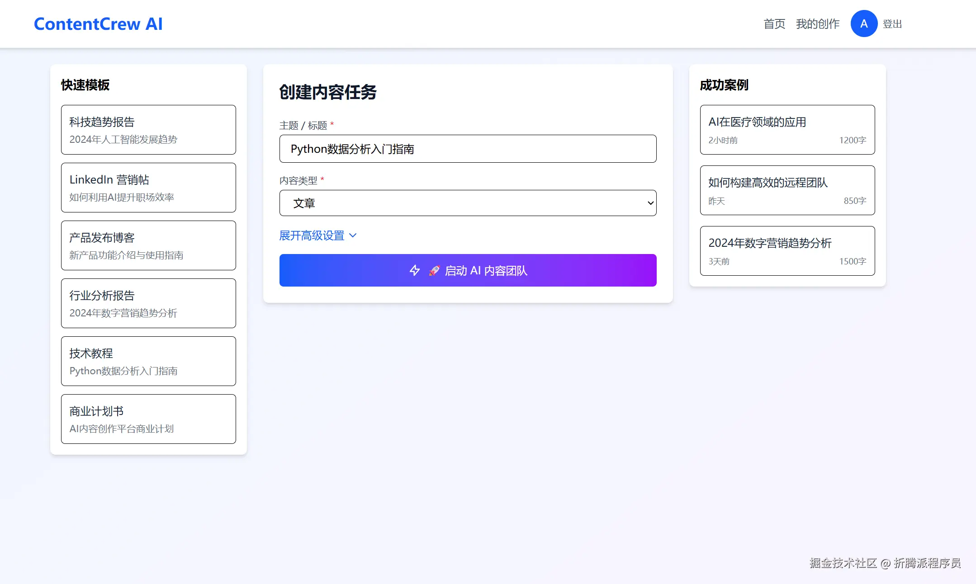The height and width of the screenshot is (584, 976).
Task: Click the 展开高级设置 link text
Action: [x=312, y=235]
